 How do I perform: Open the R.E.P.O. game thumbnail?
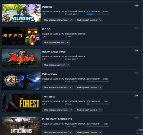tap(21, 36)
